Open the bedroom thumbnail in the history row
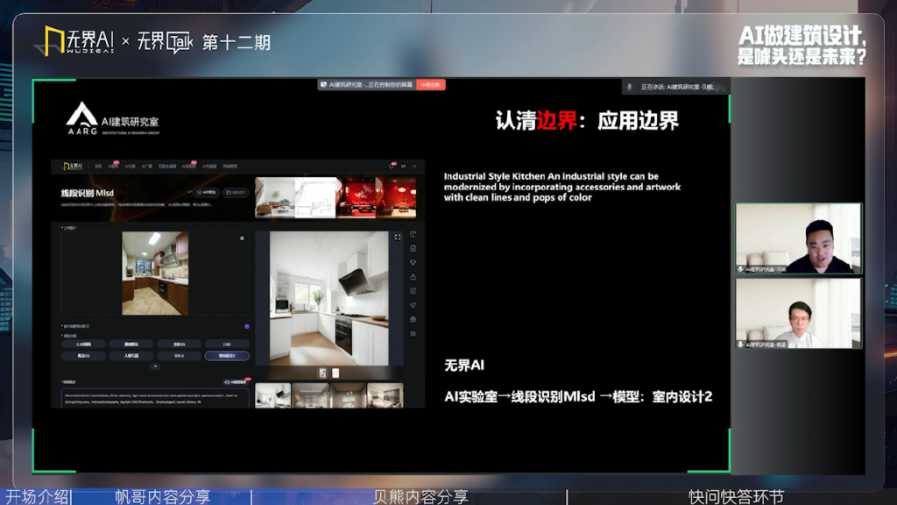The width and height of the screenshot is (897, 505). click(x=385, y=395)
